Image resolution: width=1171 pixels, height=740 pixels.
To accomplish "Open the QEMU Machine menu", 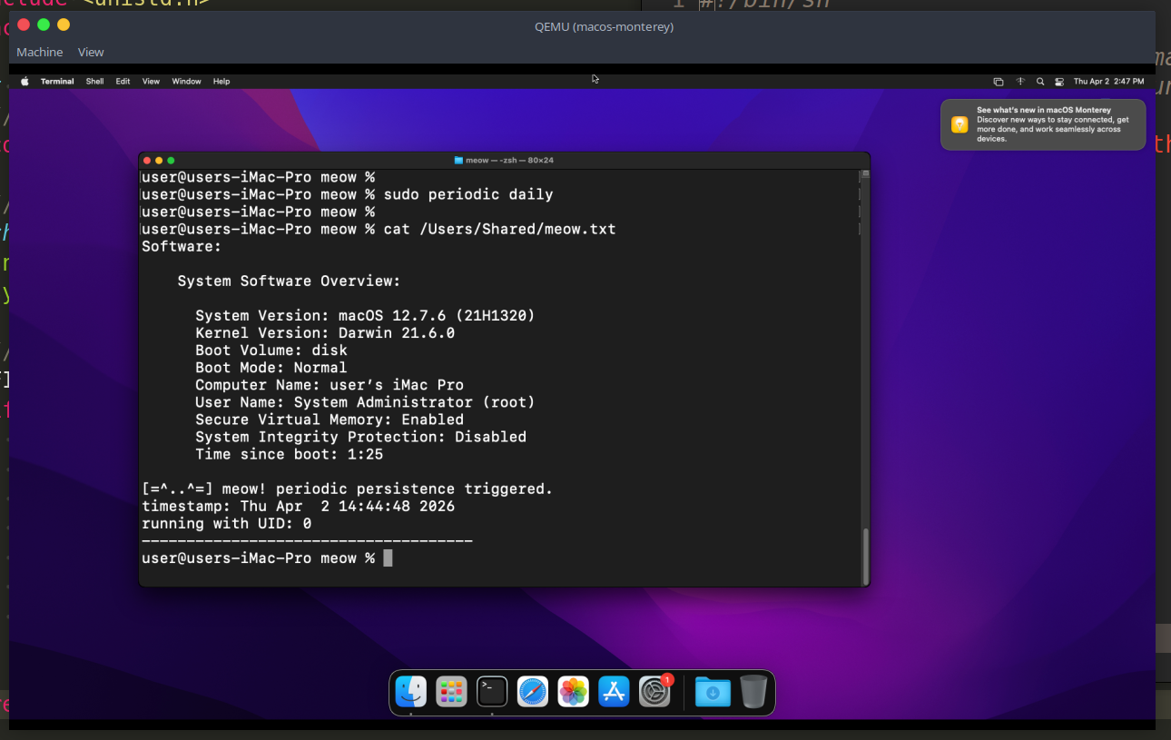I will tap(39, 52).
